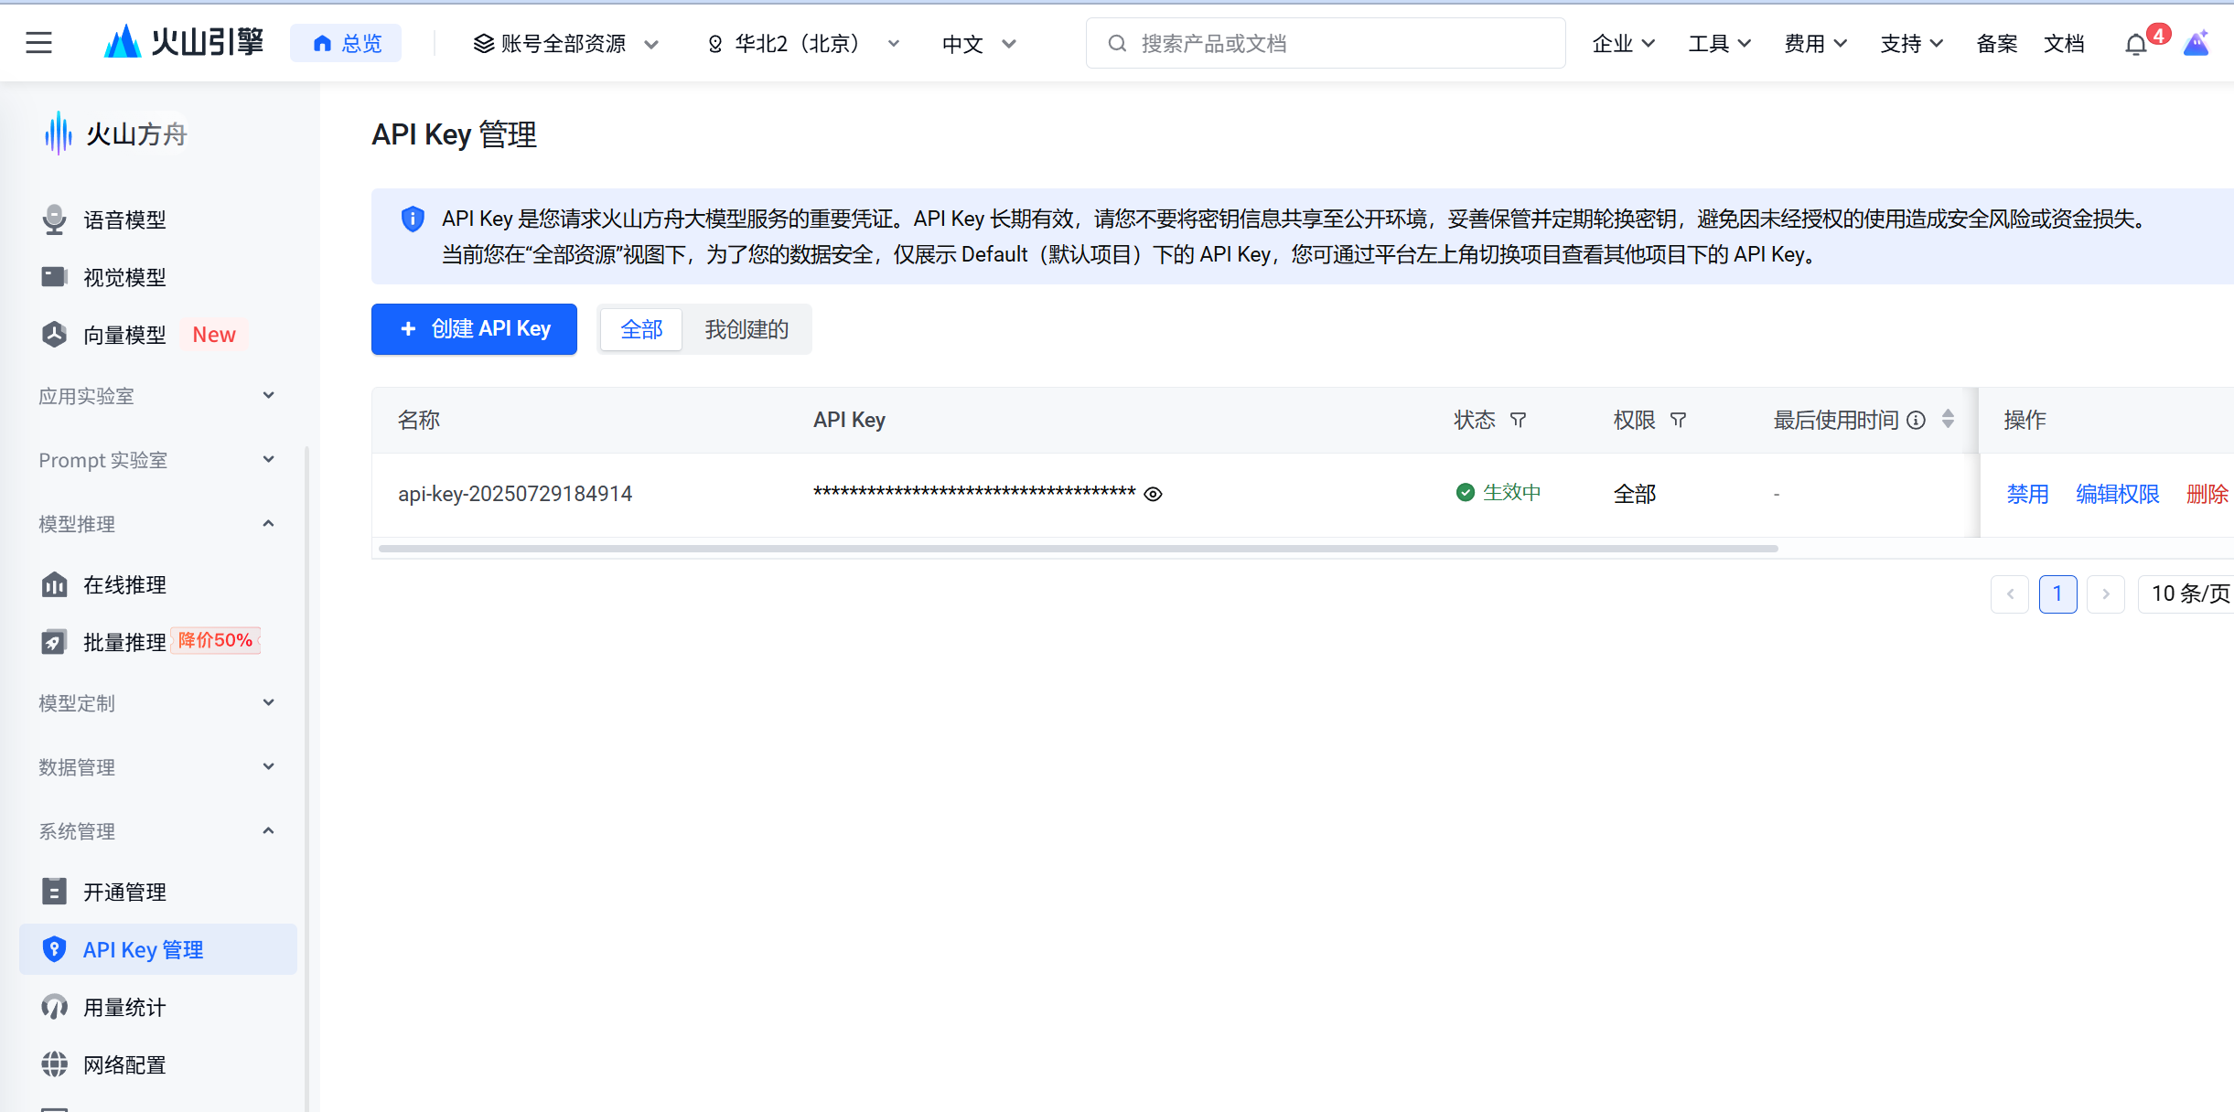This screenshot has height=1112, width=2234.
Task: Click the 用量统计 gauge icon
Action: point(54,1007)
